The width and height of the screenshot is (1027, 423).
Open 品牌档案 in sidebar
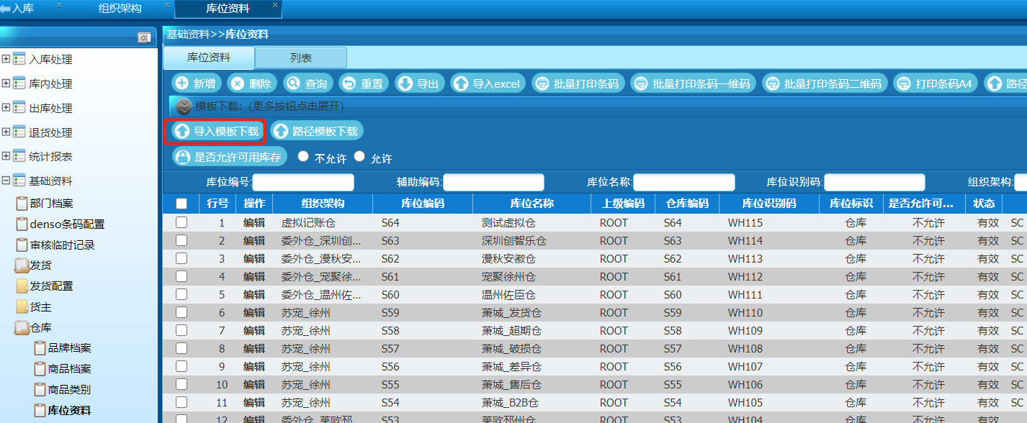tap(69, 348)
